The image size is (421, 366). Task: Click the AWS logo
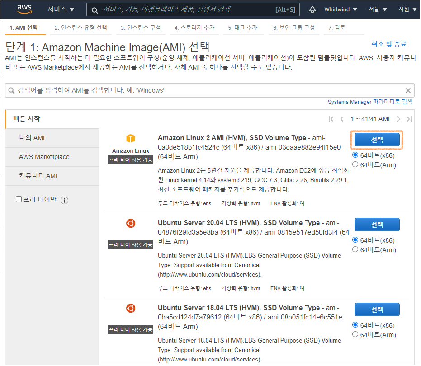click(x=24, y=9)
